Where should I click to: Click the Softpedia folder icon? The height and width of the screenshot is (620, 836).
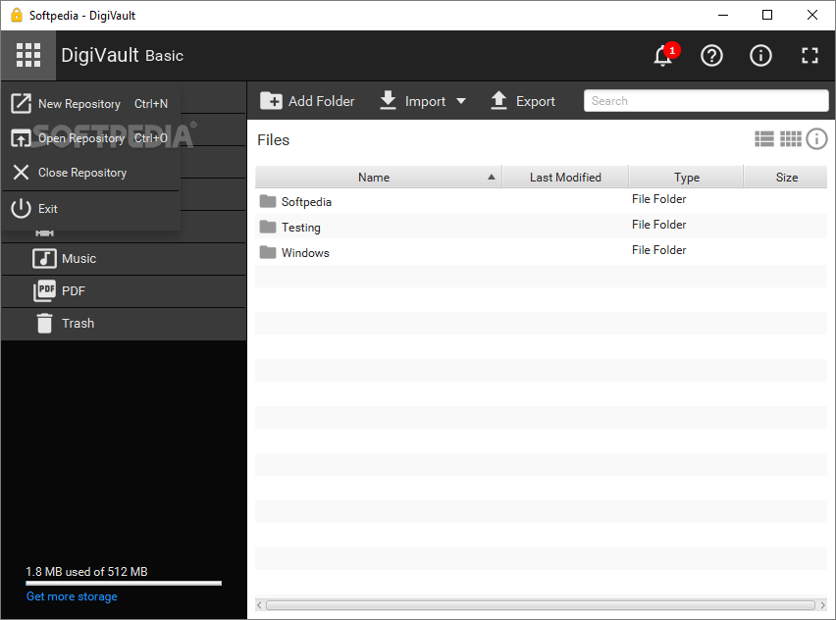click(268, 201)
